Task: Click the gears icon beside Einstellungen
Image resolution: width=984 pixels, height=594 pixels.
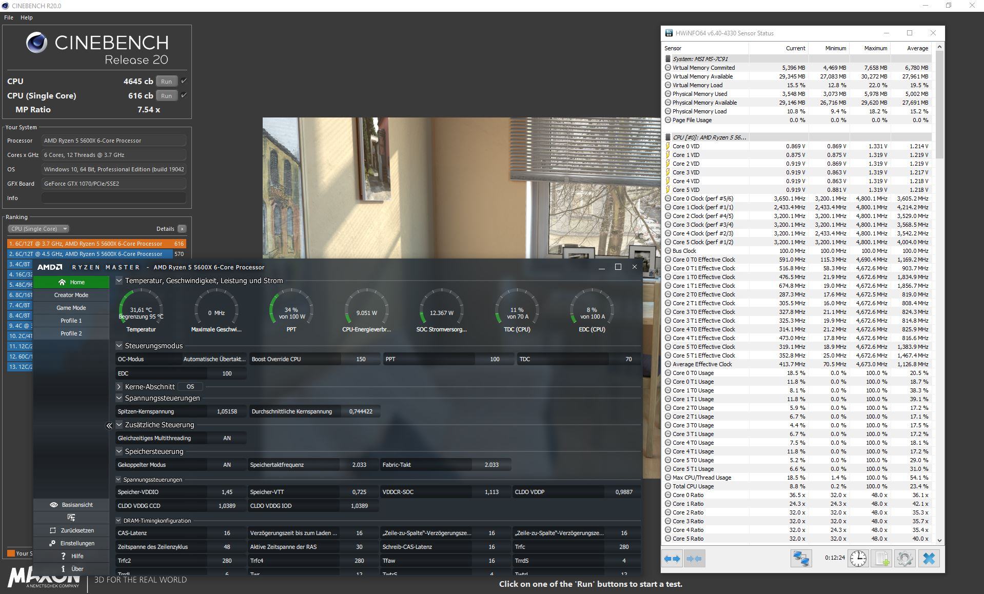Action: [52, 543]
